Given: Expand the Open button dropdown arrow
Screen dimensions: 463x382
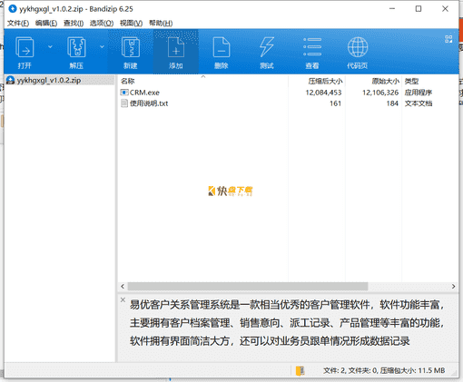Looking at the screenshot, I should point(50,46).
